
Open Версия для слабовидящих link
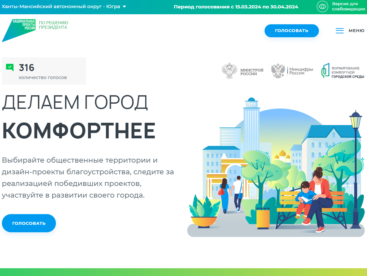(348, 6)
